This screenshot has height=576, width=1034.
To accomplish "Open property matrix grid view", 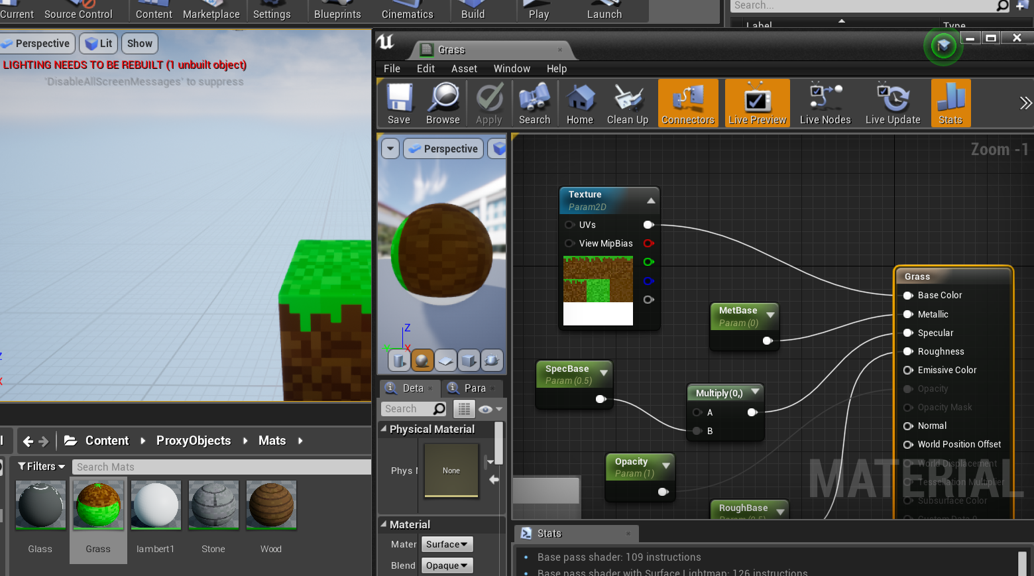I will pos(464,409).
